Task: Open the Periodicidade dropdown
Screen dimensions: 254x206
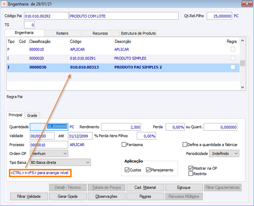Action: (224, 153)
